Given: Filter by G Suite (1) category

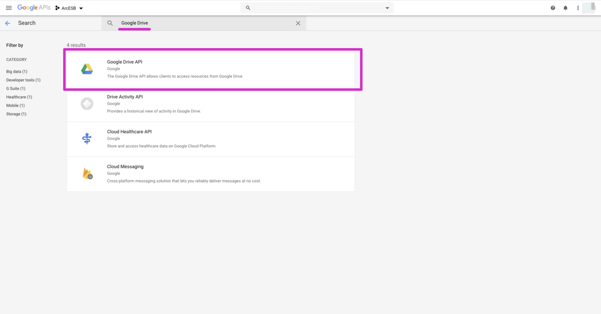Looking at the screenshot, I should click(16, 89).
